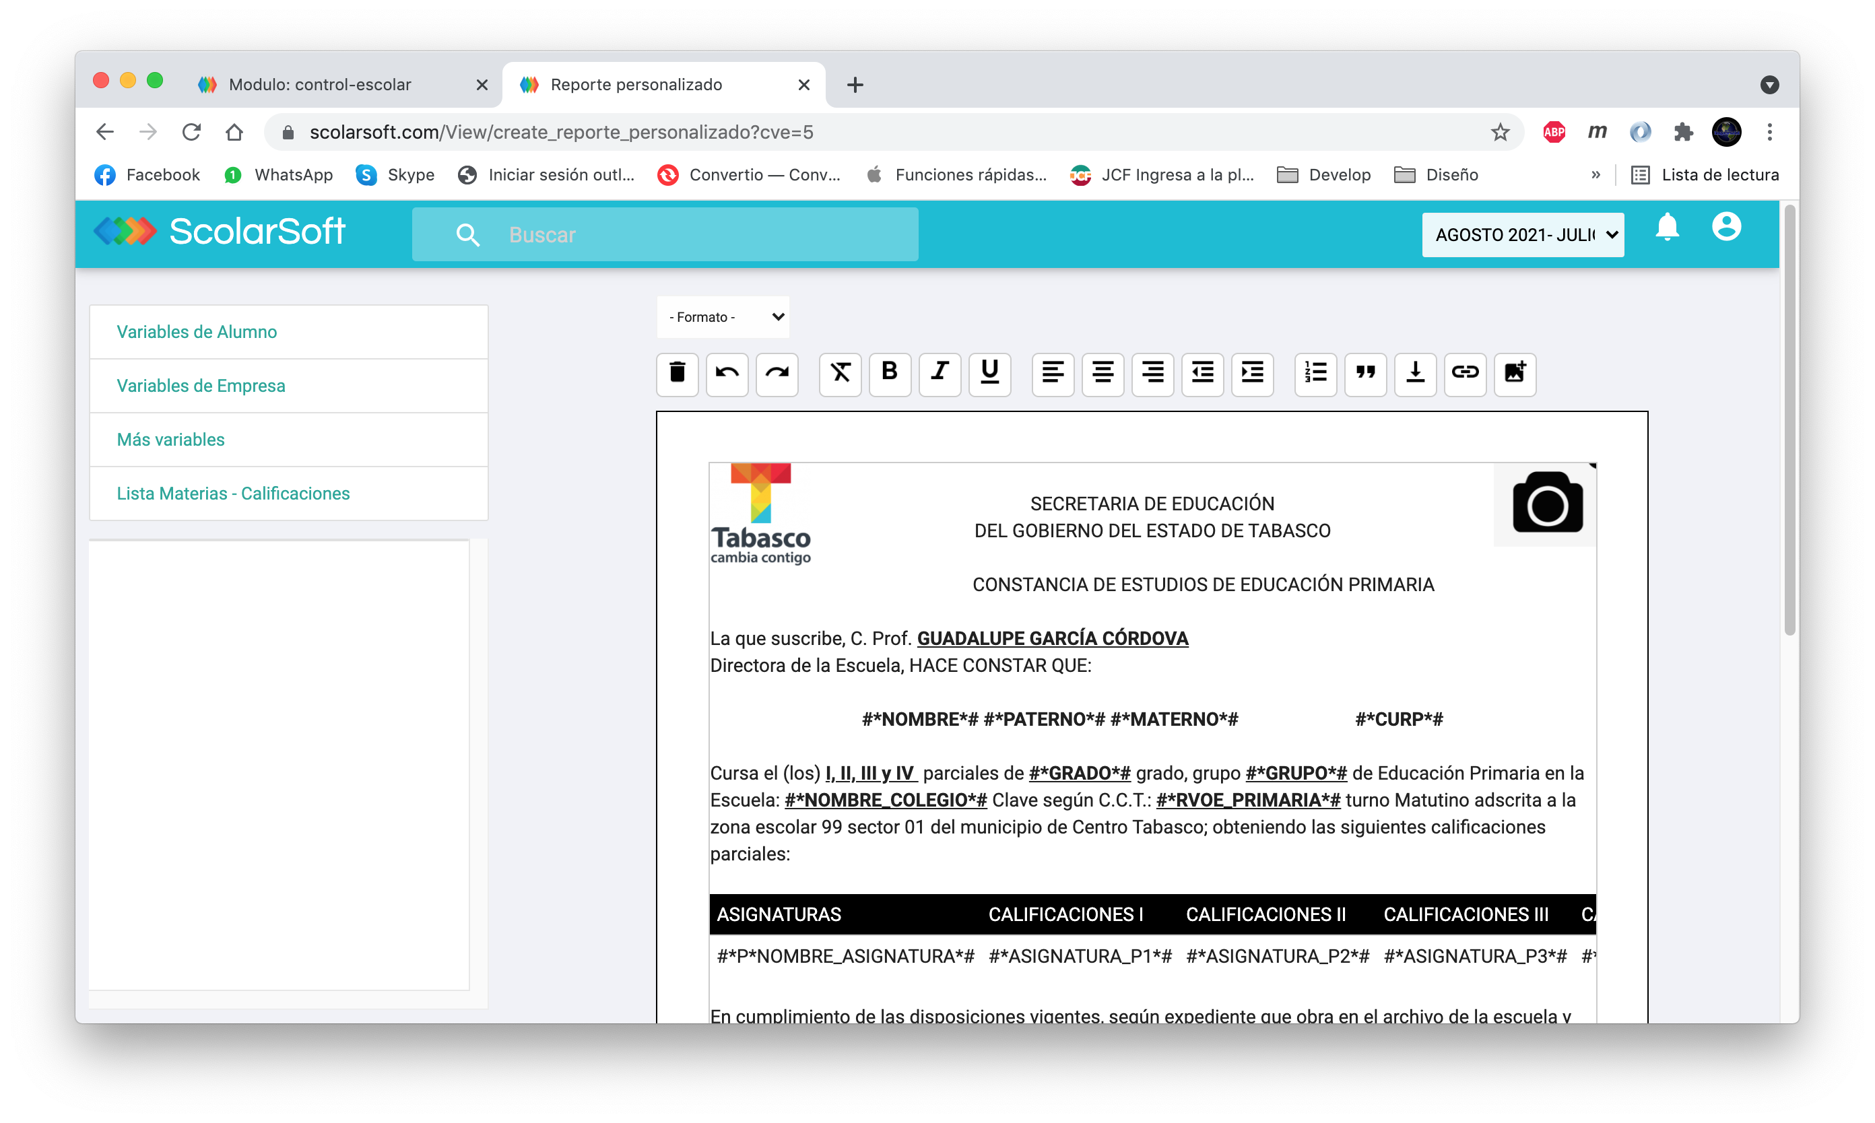Open notifications bell
1875x1123 pixels.
(1667, 227)
